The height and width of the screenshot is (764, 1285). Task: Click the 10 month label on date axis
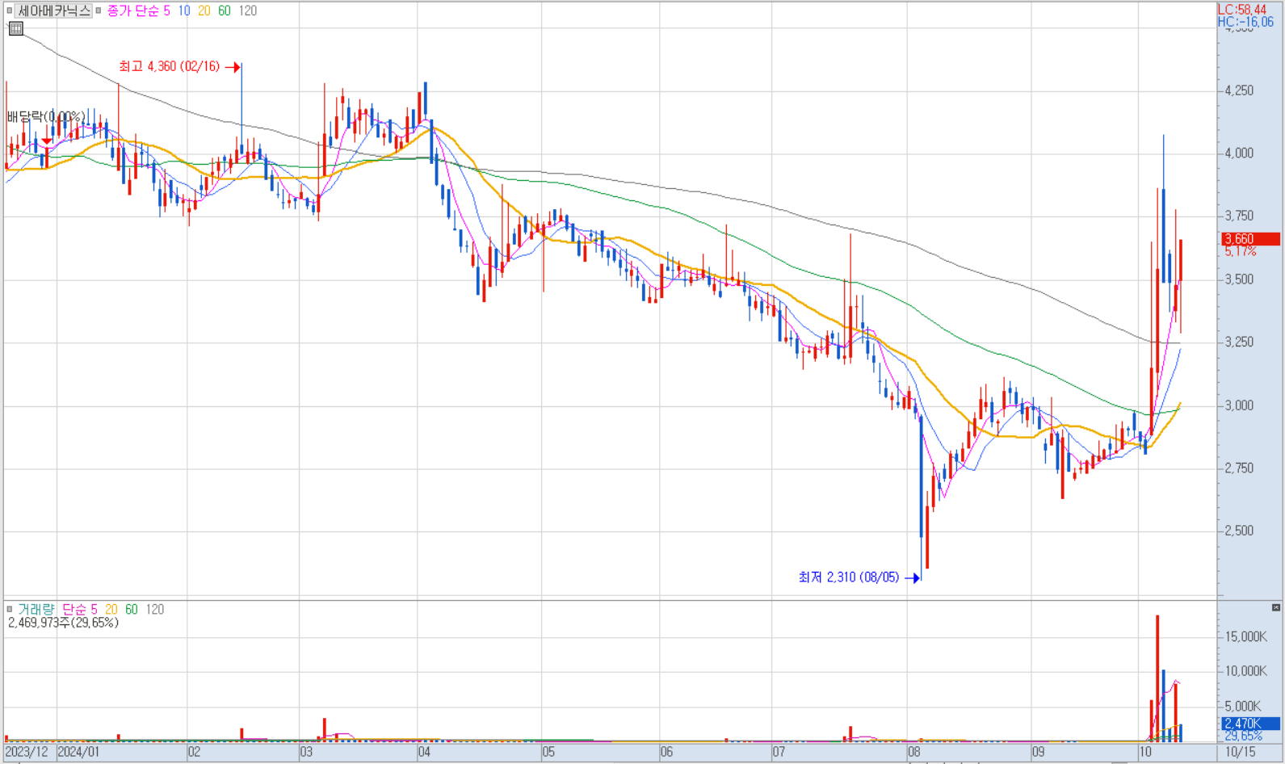1145,753
